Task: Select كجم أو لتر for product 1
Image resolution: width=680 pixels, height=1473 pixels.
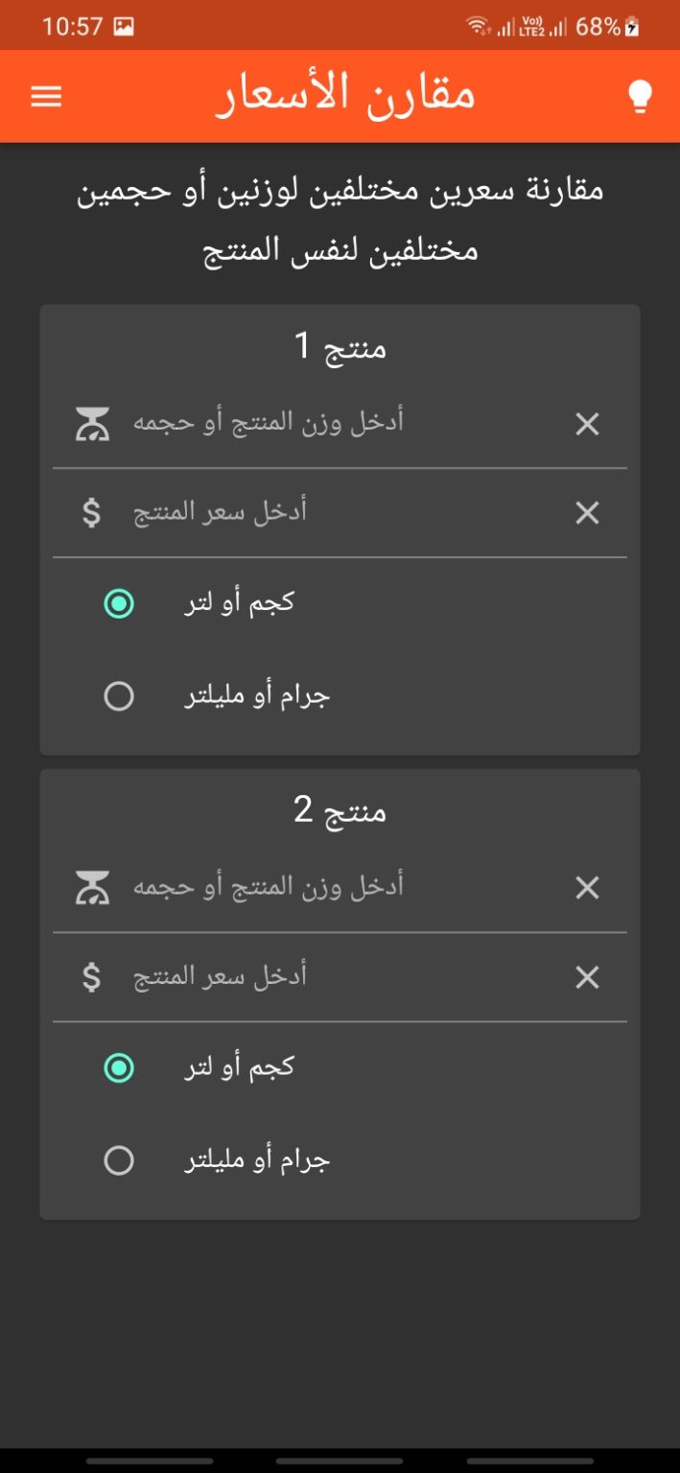Action: (119, 603)
